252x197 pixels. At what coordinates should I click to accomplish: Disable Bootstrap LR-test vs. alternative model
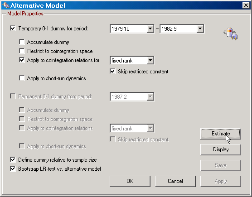(x=13, y=169)
